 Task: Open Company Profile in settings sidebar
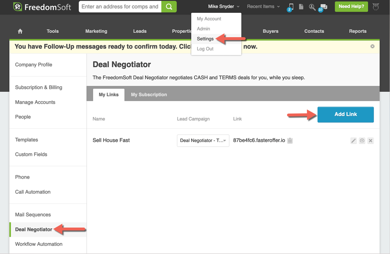pyautogui.click(x=33, y=64)
